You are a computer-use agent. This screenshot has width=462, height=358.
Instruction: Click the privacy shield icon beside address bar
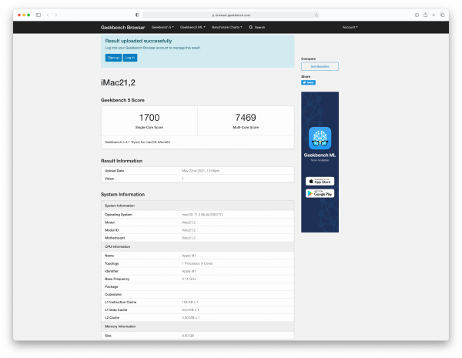137,15
